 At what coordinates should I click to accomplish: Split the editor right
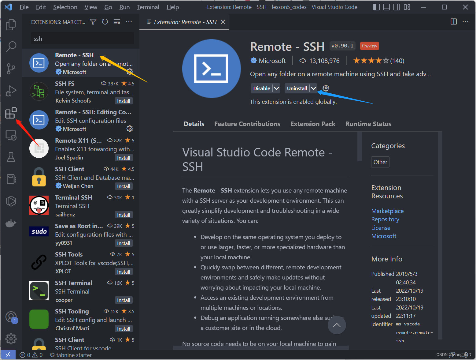click(454, 22)
